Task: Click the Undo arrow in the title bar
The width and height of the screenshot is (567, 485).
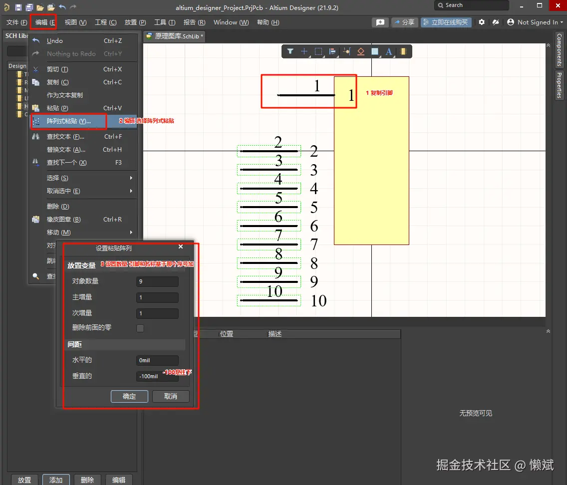Action: click(x=62, y=7)
